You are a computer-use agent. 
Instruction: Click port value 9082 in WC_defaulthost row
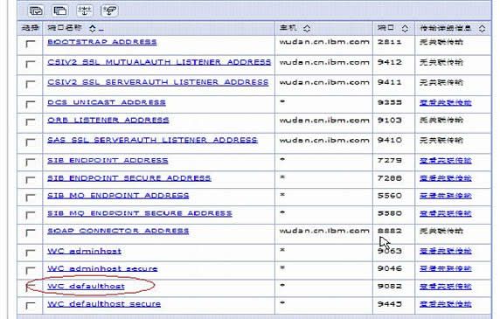pos(389,286)
